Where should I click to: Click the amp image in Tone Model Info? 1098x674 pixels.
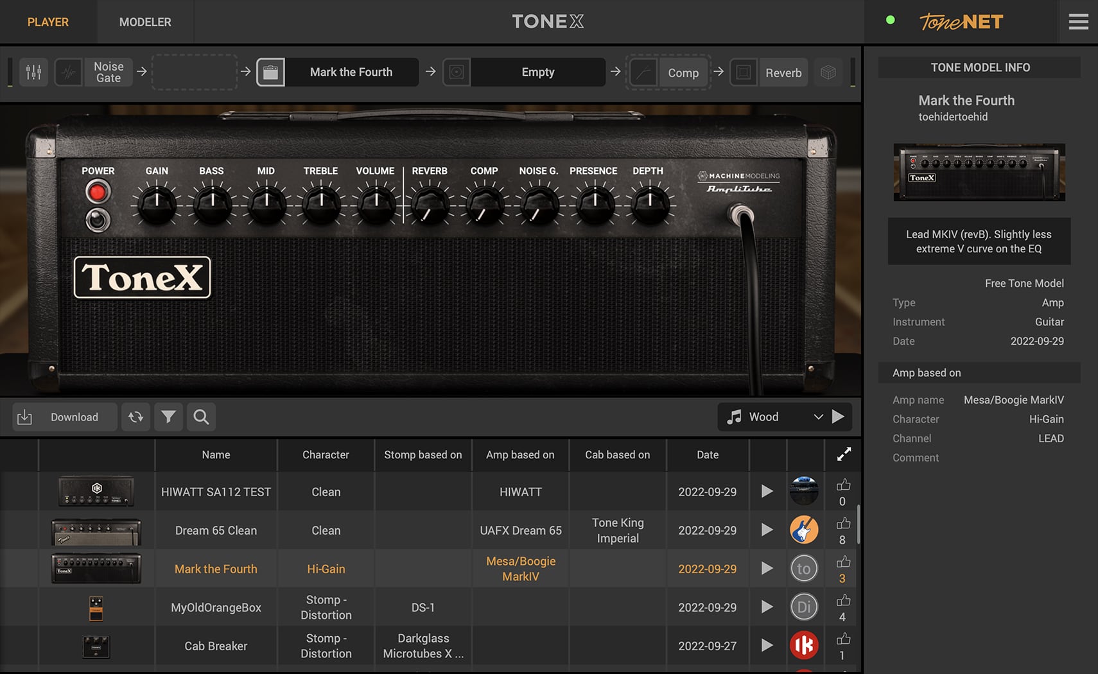[x=979, y=172]
